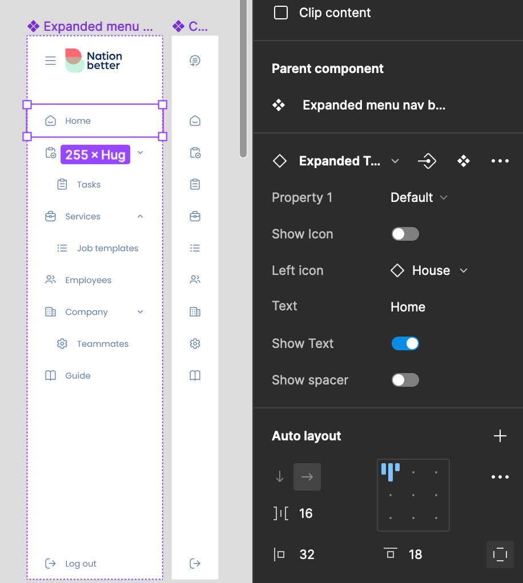Open the component options ellipsis menu
This screenshot has height=583, width=523.
coord(500,161)
